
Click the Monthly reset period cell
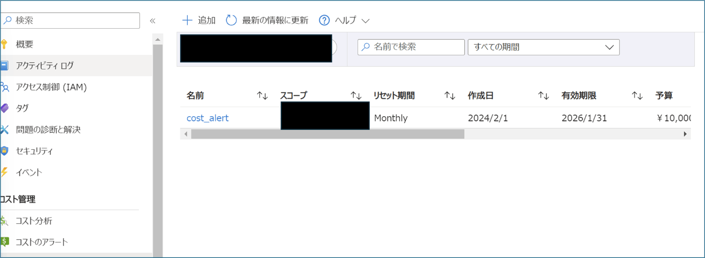tap(391, 118)
